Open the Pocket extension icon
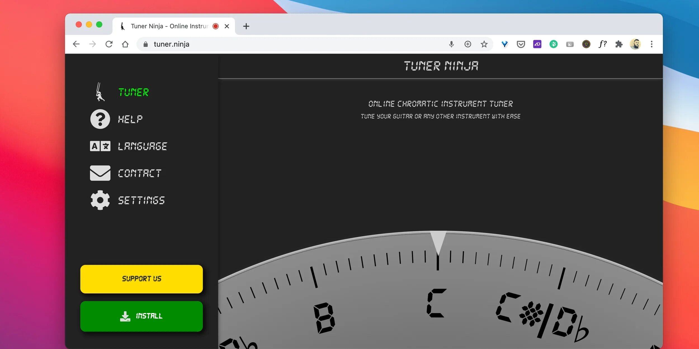Screen dimensions: 699x349 point(521,44)
